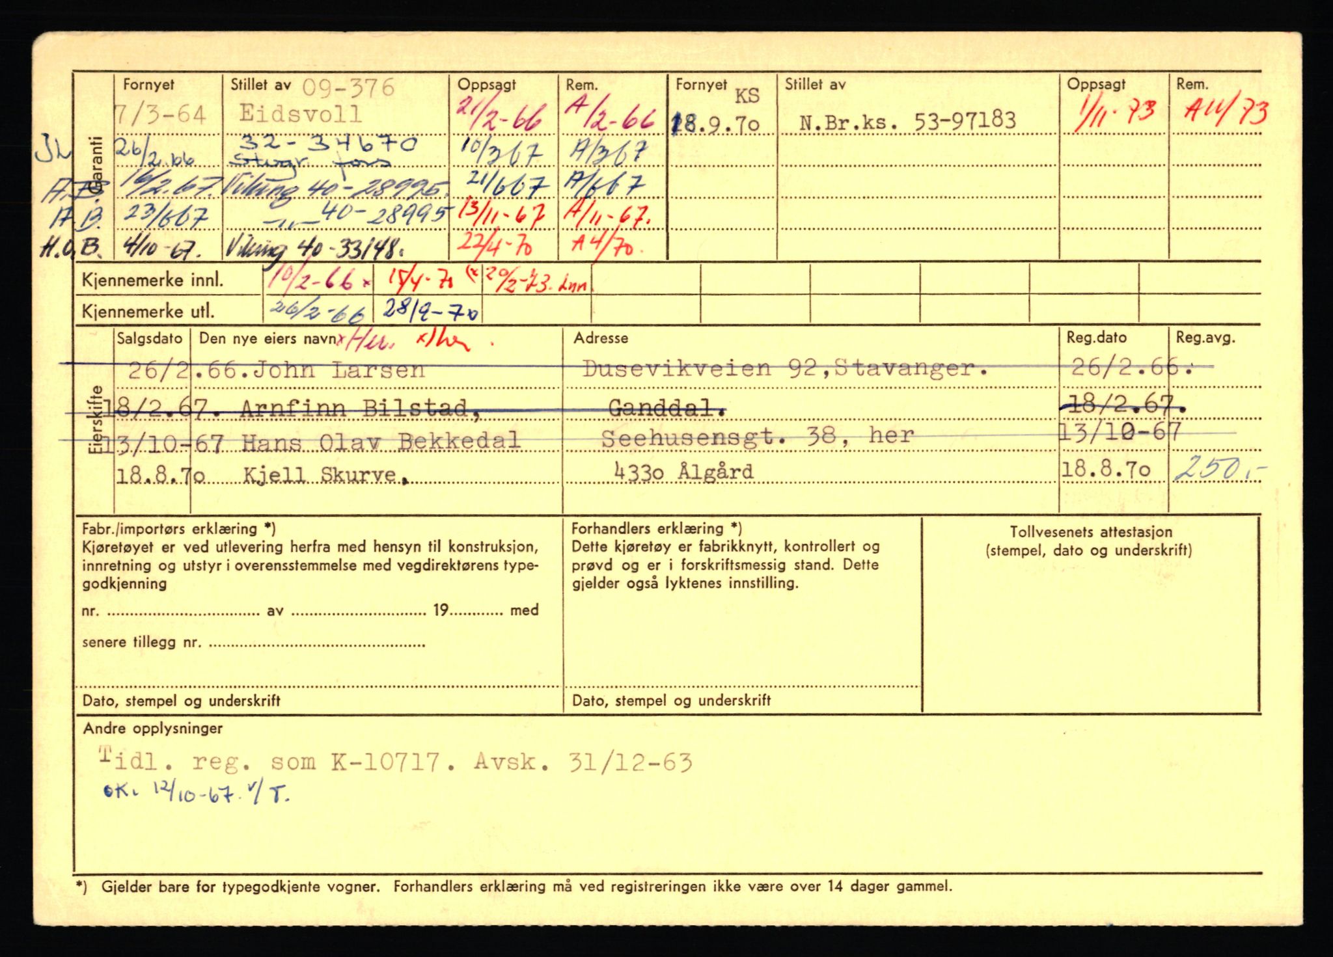Click 'Stillet av' header in right block
This screenshot has width=1333, height=957.
(816, 84)
